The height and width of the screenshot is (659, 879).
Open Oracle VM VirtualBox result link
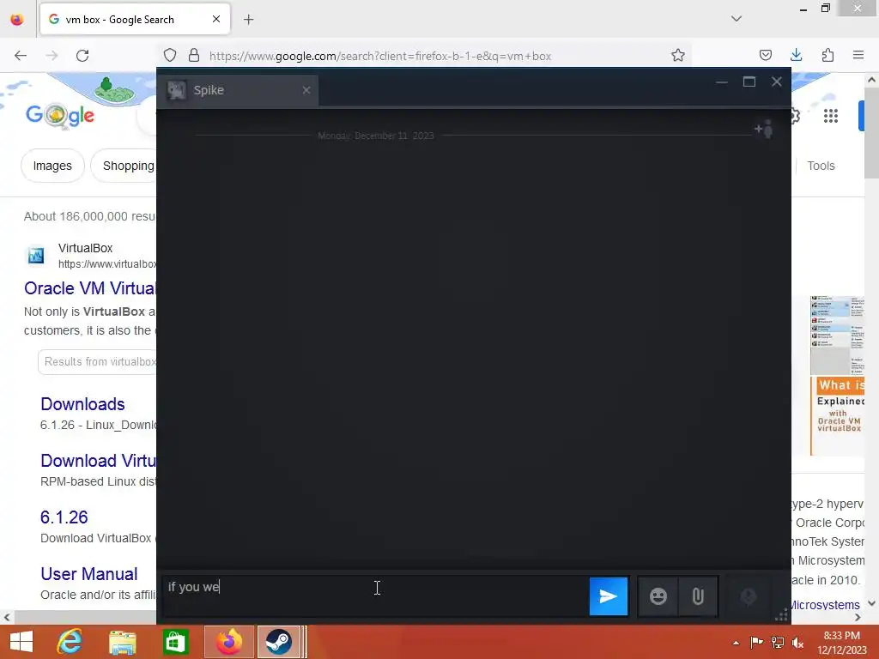(89, 288)
